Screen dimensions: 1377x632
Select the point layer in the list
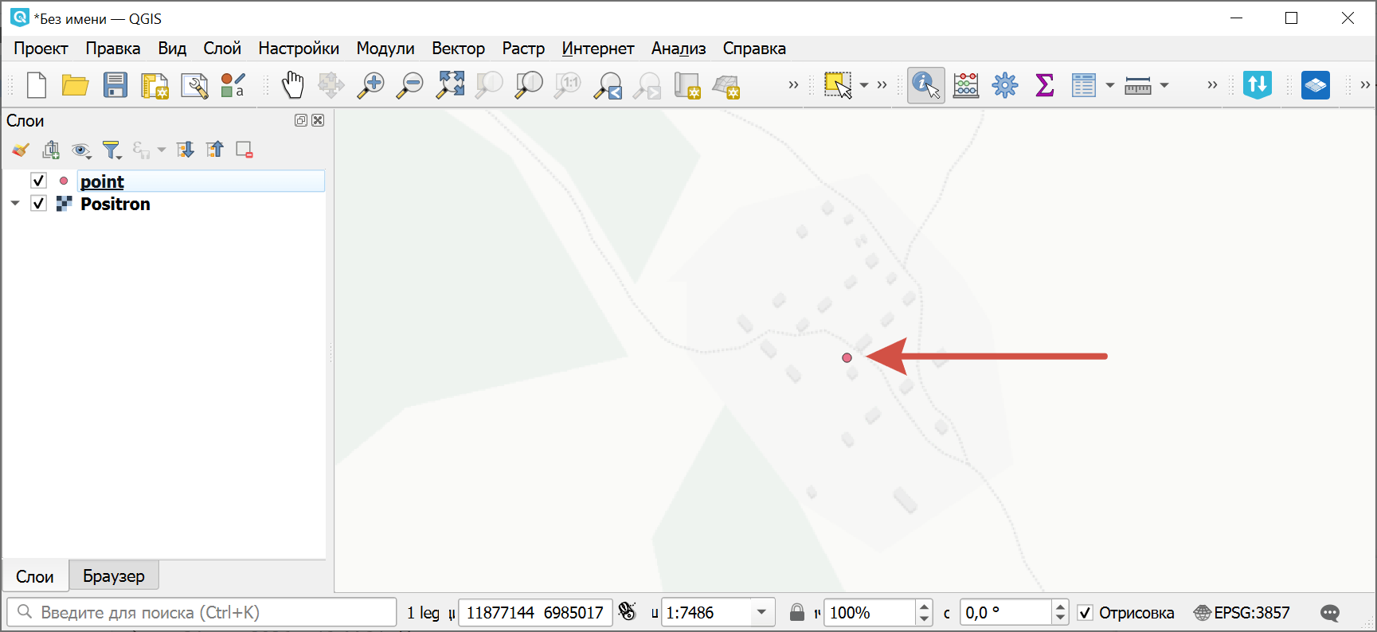pos(103,181)
